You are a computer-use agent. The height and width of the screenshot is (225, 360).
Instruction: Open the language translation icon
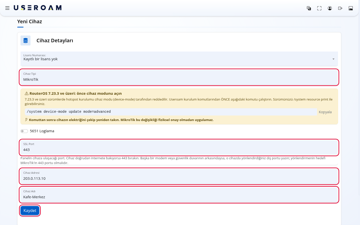(x=309, y=8)
